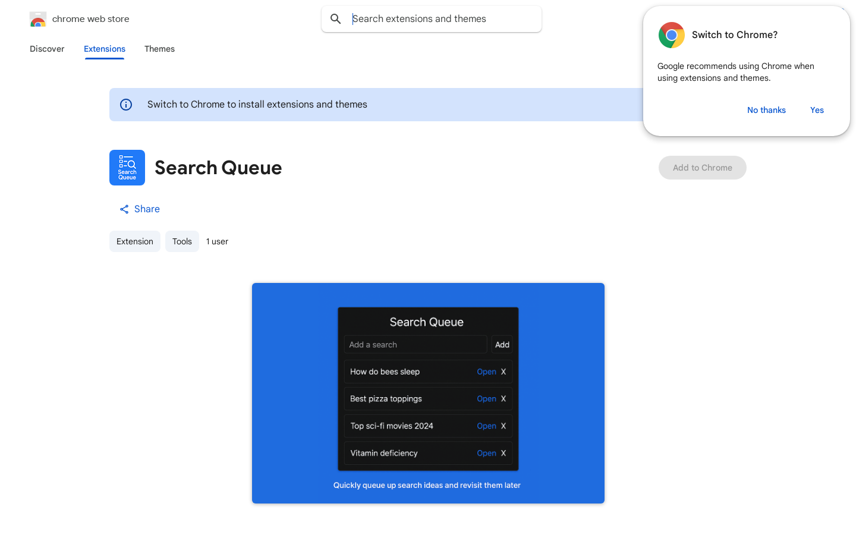Click the Google recommends using Chrome message
Image resolution: width=856 pixels, height=535 pixels.
tap(736, 72)
